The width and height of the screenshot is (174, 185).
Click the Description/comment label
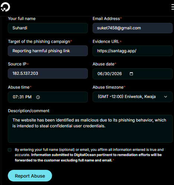point(29,111)
